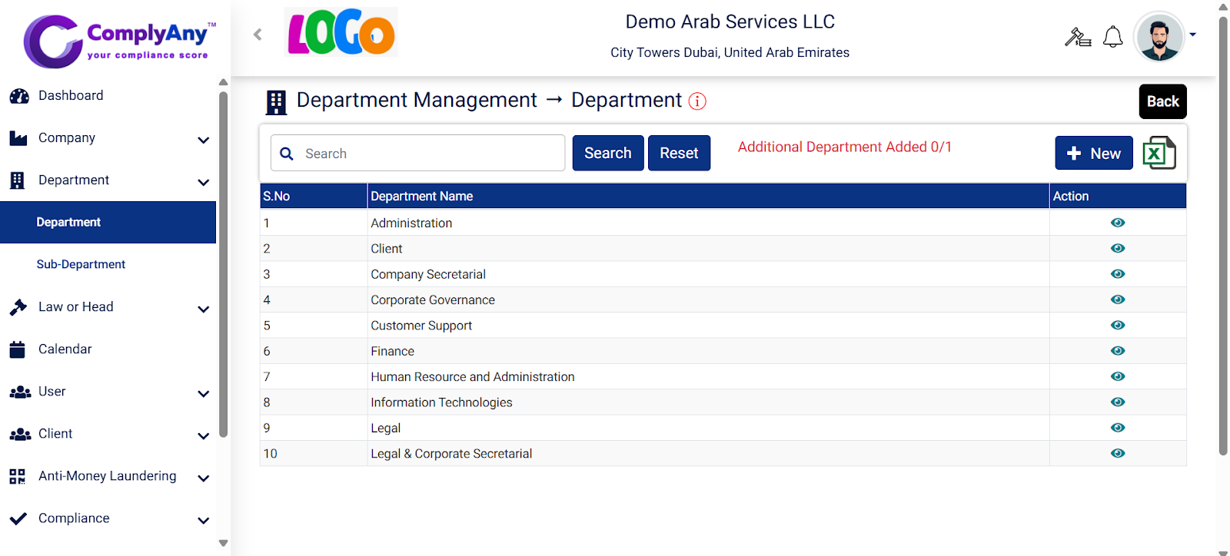Click the New department button
This screenshot has width=1230, height=556.
coord(1093,153)
